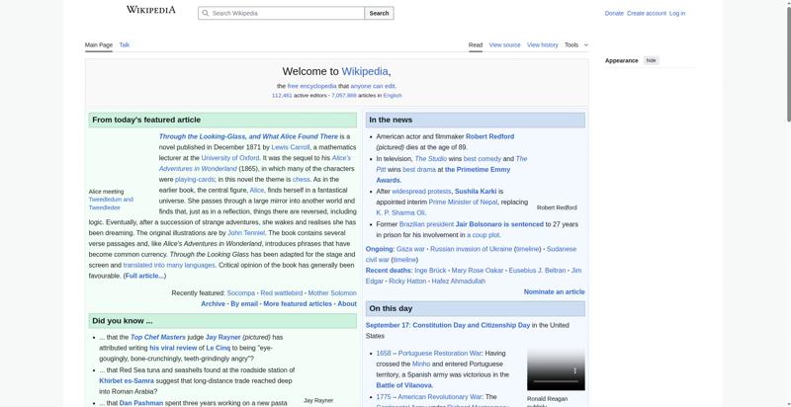
Task: Open recently featured Socompa link
Action: click(x=240, y=293)
